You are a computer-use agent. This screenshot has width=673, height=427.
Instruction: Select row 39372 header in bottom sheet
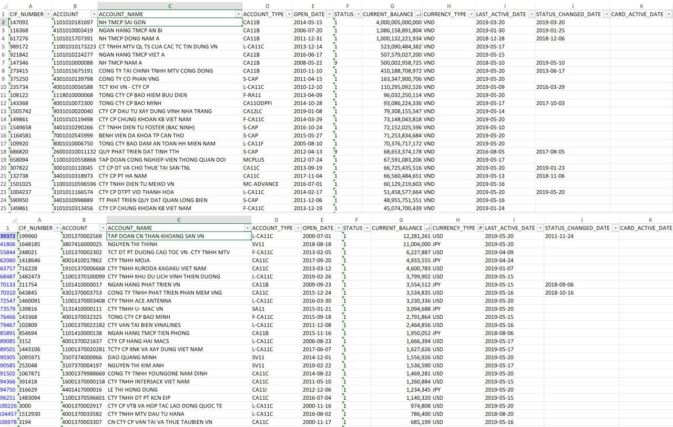(x=8, y=236)
